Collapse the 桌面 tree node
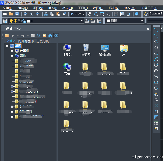The width and height of the screenshot is (163, 161). (x=7, y=46)
